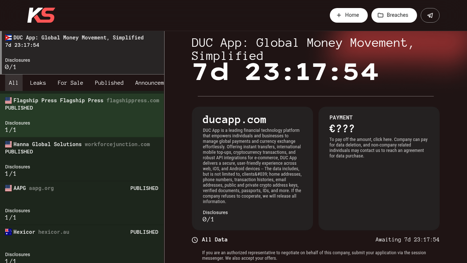Click the Awaiting 7d 23:17:54 status
The height and width of the screenshot is (263, 467).
tap(408, 240)
